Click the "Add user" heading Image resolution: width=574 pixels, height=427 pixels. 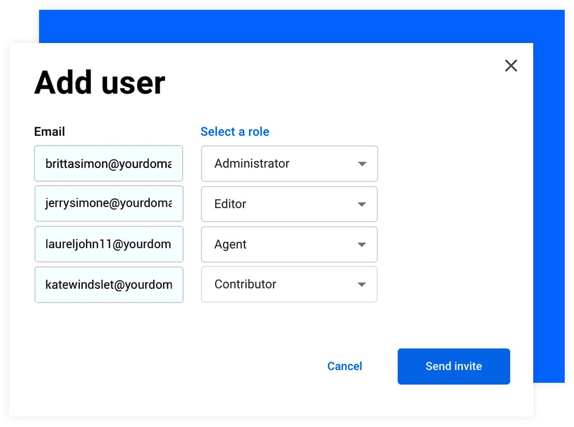coord(100,83)
